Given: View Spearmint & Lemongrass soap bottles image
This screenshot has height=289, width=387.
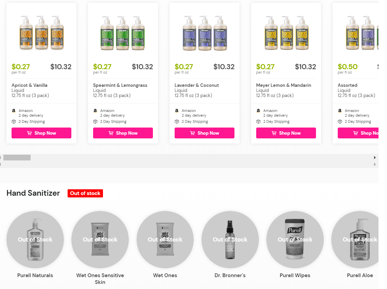Looking at the screenshot, I should click(123, 33).
